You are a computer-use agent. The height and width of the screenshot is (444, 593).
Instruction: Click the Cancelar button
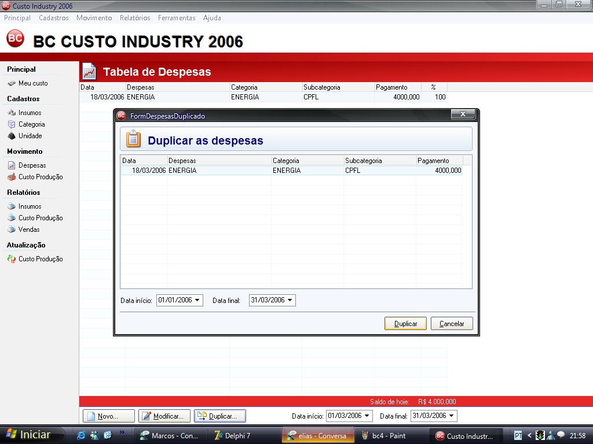coord(452,324)
